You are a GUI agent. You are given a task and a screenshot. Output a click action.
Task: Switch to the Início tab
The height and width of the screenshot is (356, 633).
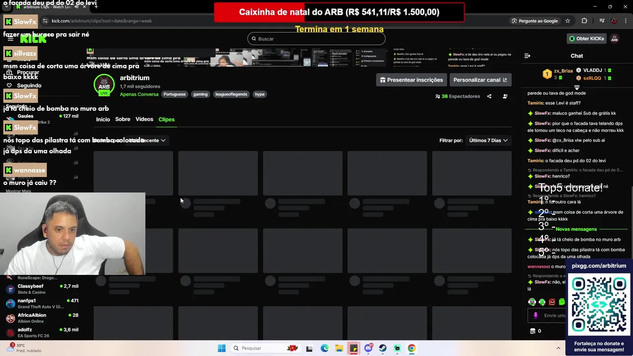(x=103, y=119)
